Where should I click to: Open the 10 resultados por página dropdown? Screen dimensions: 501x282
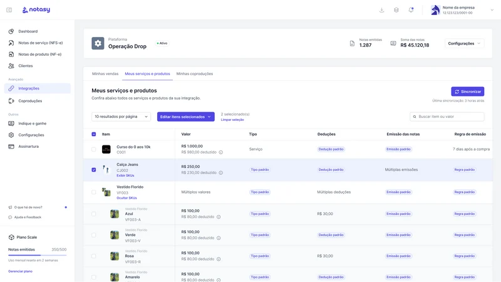(121, 117)
